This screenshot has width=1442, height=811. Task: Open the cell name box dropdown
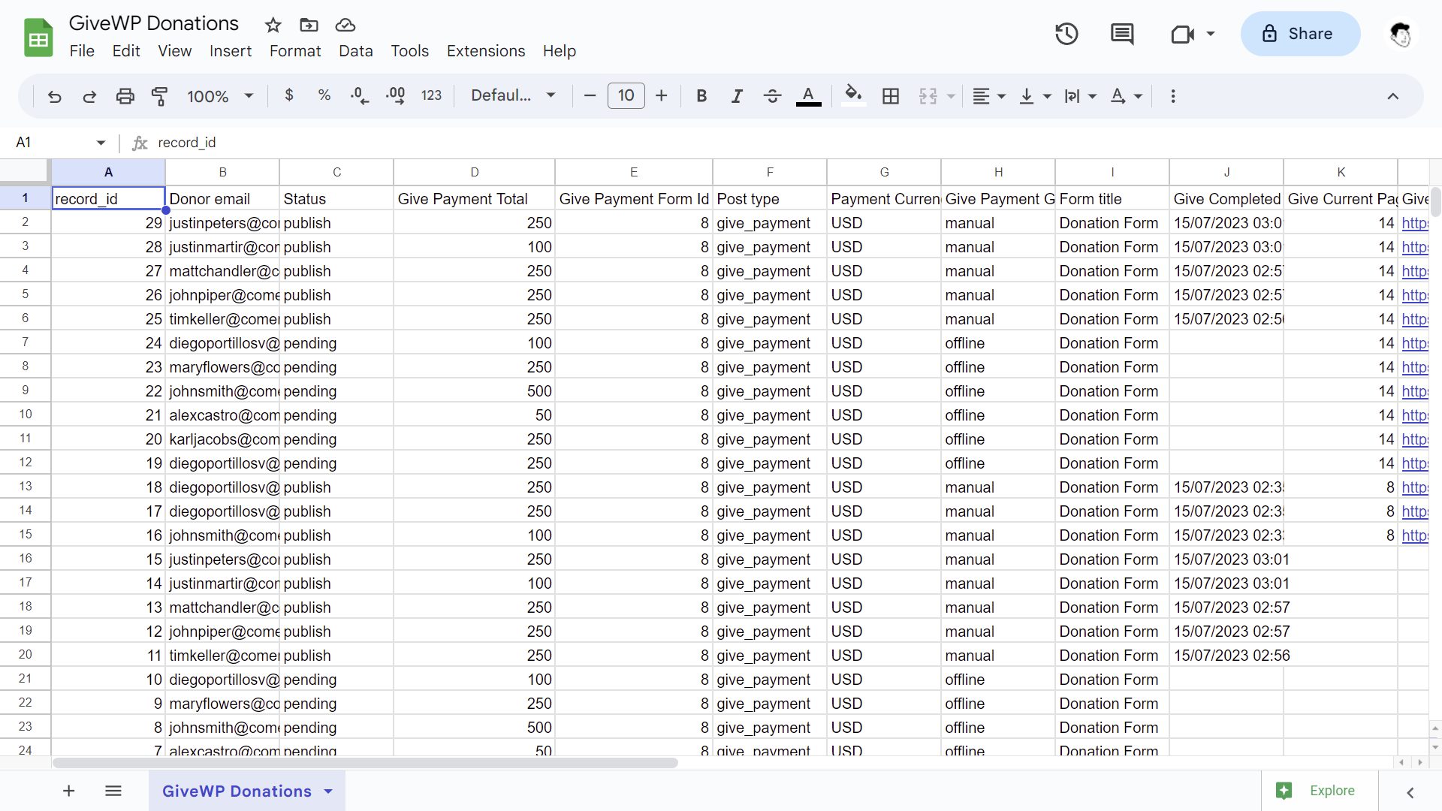pos(101,142)
